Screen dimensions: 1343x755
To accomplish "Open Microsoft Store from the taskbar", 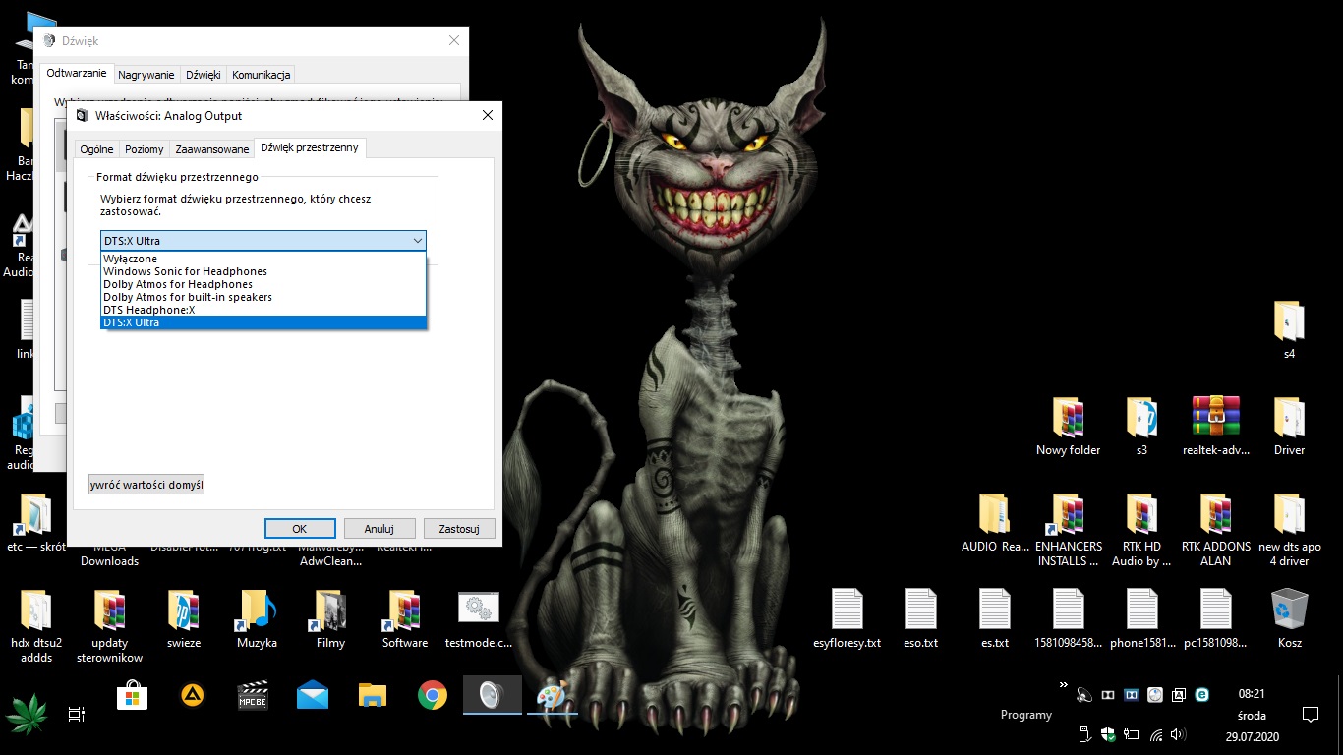I will pyautogui.click(x=133, y=696).
